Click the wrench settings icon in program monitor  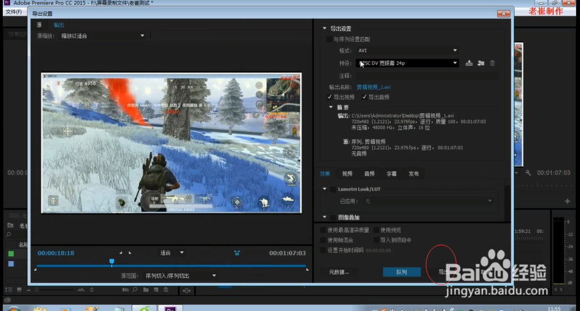[x=528, y=173]
